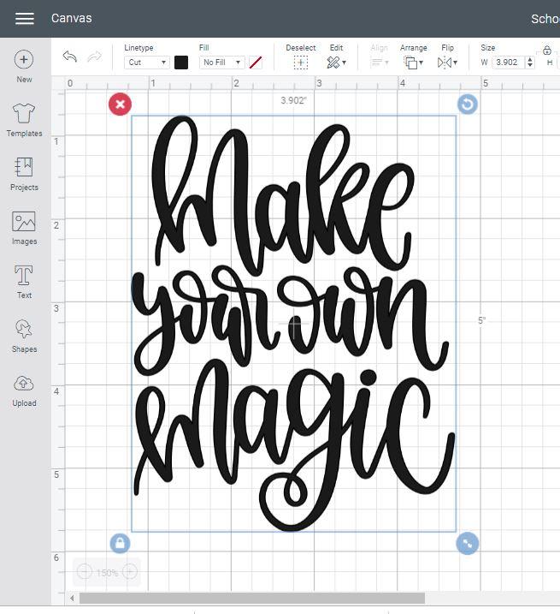Click the horizontal scrollbar thumb
This screenshot has width=560, height=614.
point(252,598)
